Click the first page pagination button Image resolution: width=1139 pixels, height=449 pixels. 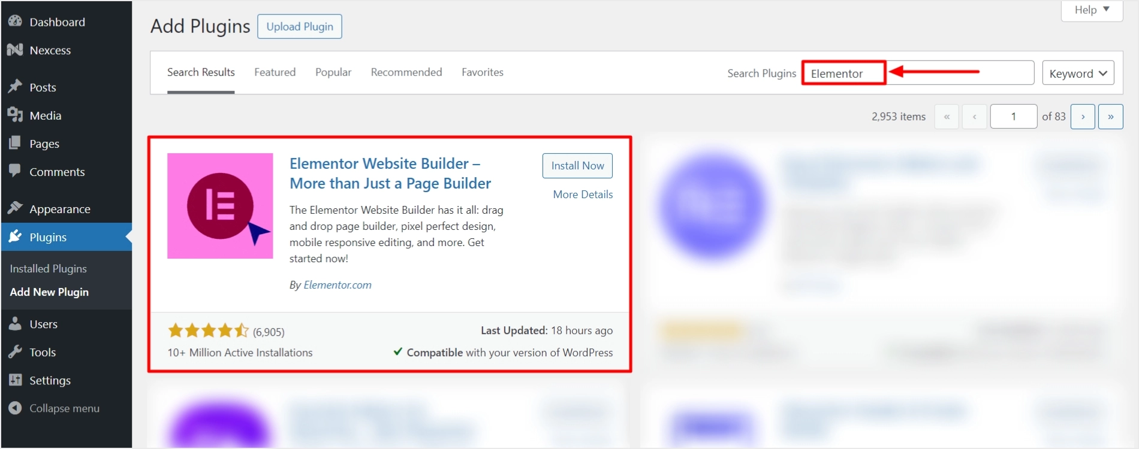coord(947,117)
